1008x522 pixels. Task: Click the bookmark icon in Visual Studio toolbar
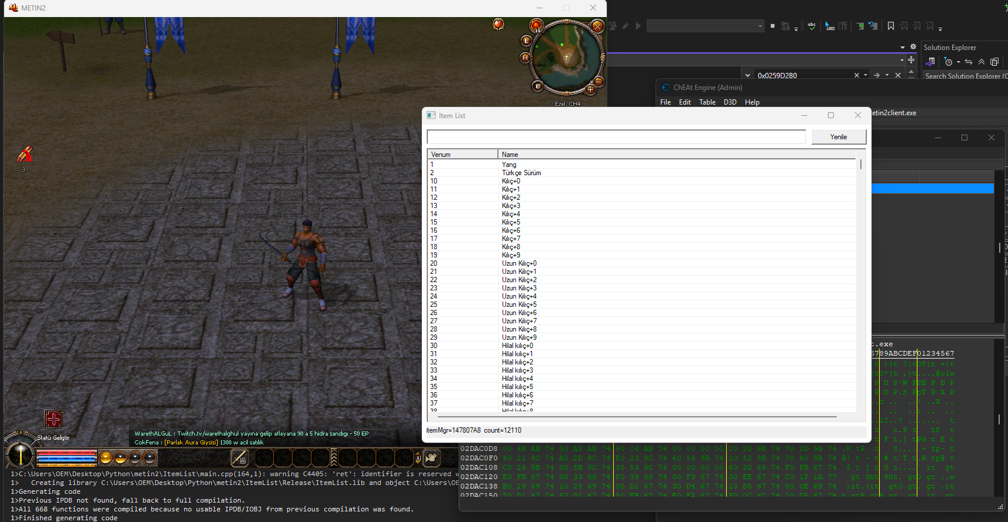click(x=891, y=26)
